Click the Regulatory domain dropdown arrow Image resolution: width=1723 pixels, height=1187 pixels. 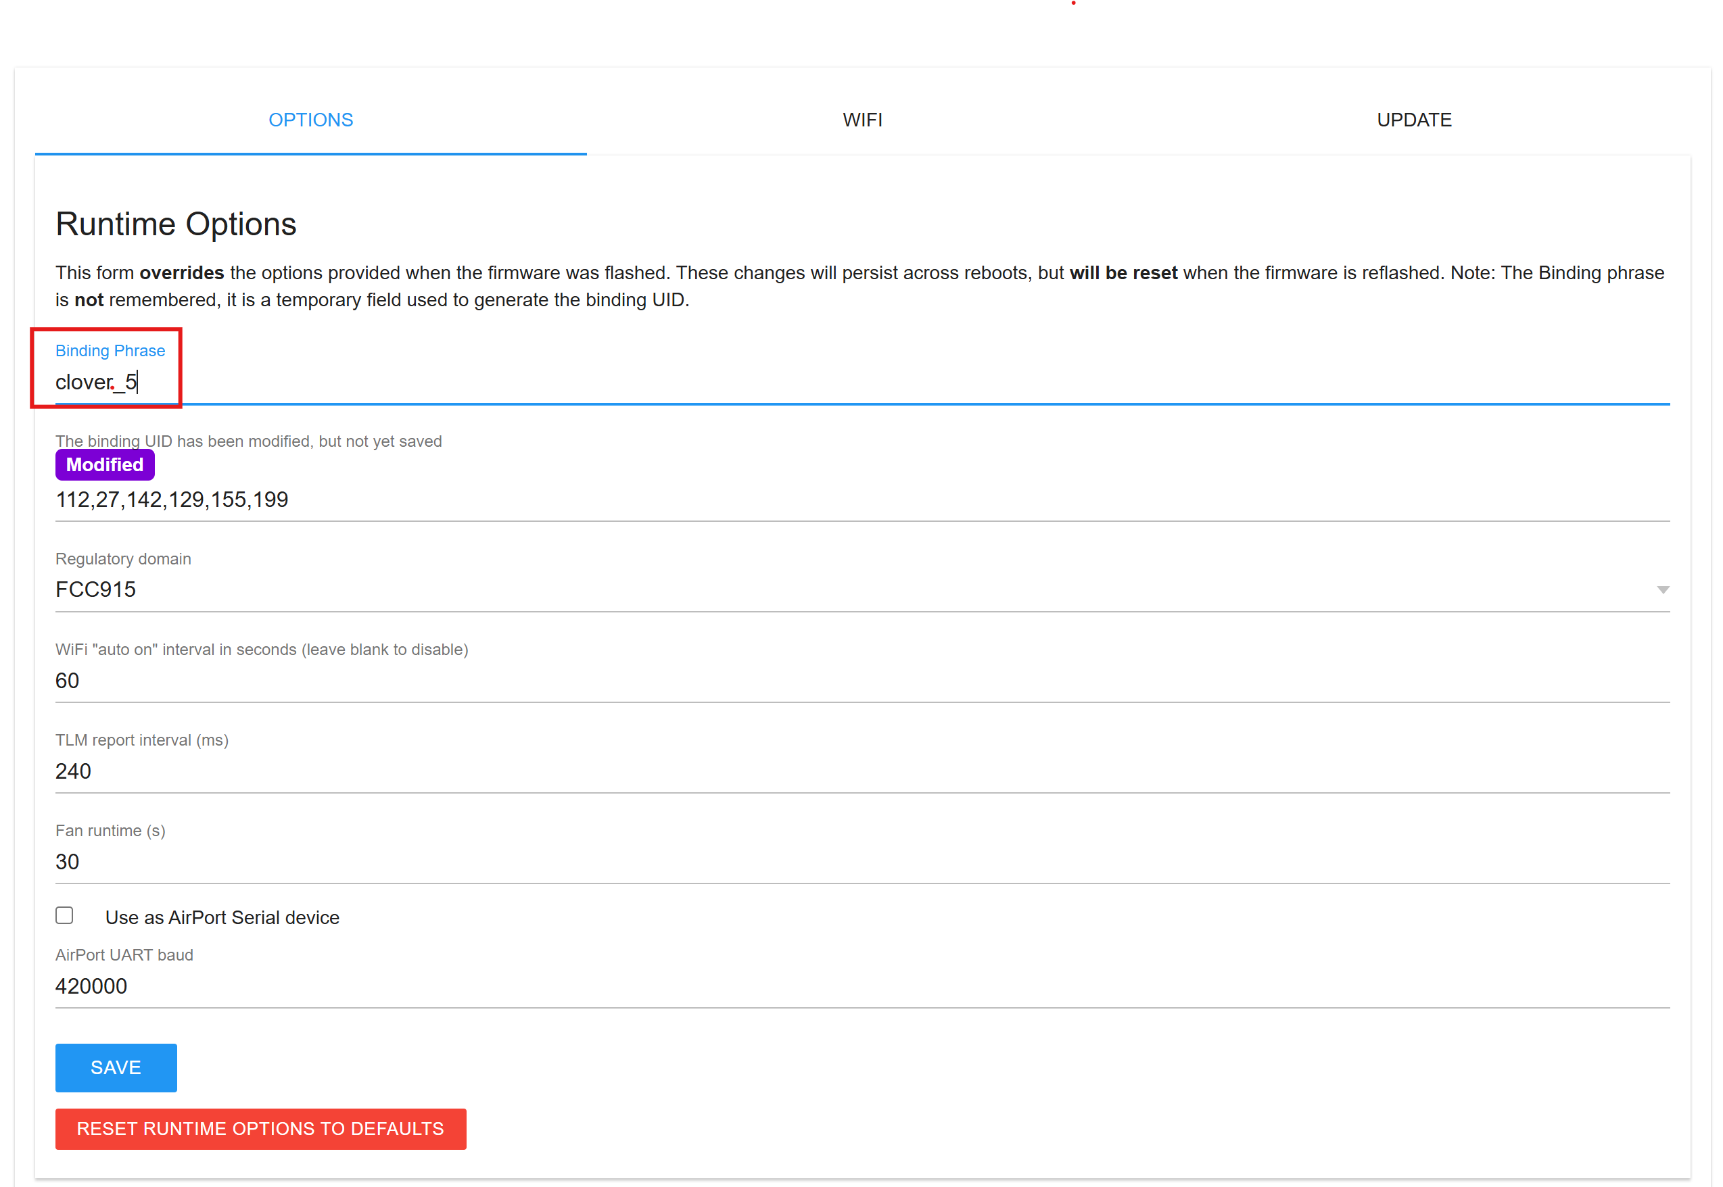pos(1663,589)
